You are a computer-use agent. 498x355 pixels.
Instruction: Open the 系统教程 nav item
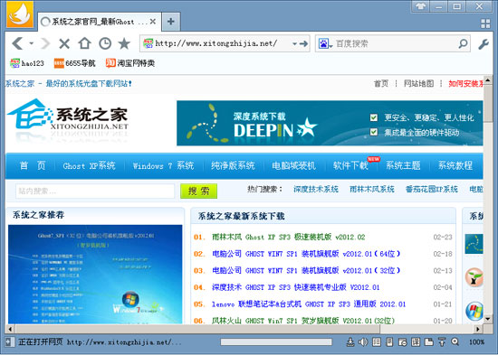click(455, 165)
